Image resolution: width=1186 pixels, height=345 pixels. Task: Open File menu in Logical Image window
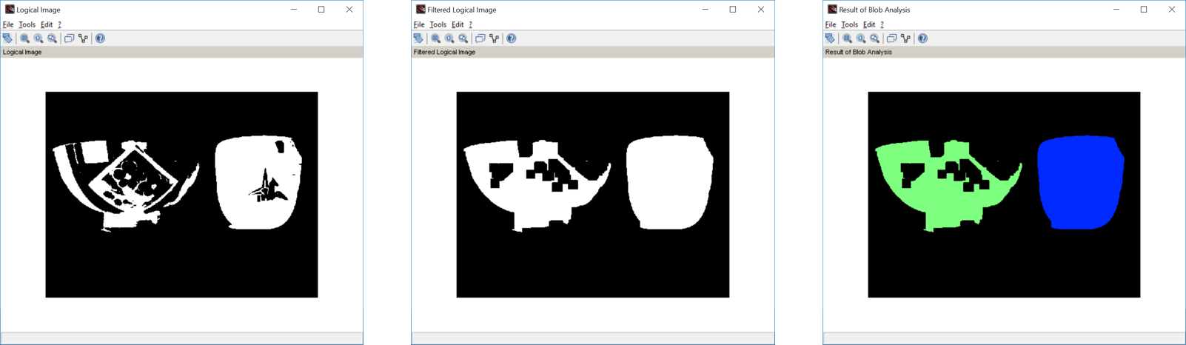point(8,24)
